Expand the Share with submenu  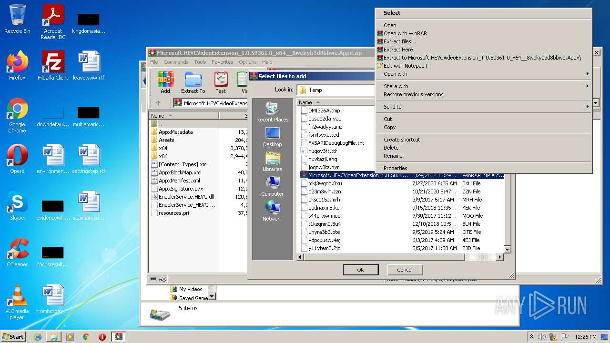(x=483, y=86)
